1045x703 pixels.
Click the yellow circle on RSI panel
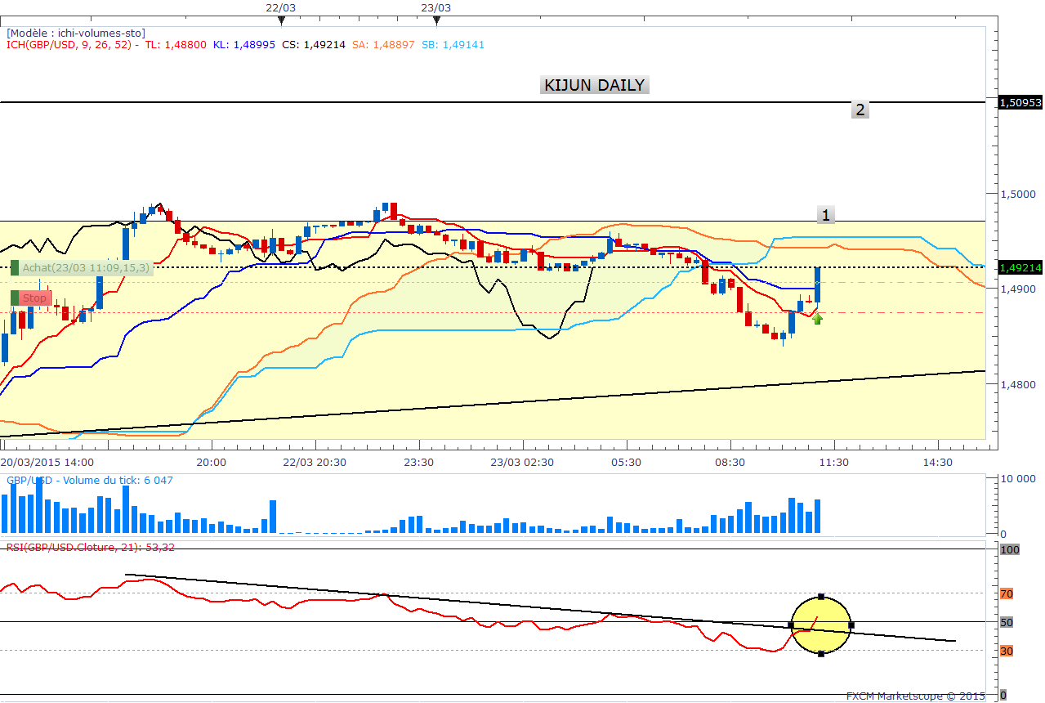(x=821, y=625)
